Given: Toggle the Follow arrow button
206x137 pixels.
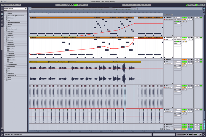Looking at the screenshot, I should (57, 5).
